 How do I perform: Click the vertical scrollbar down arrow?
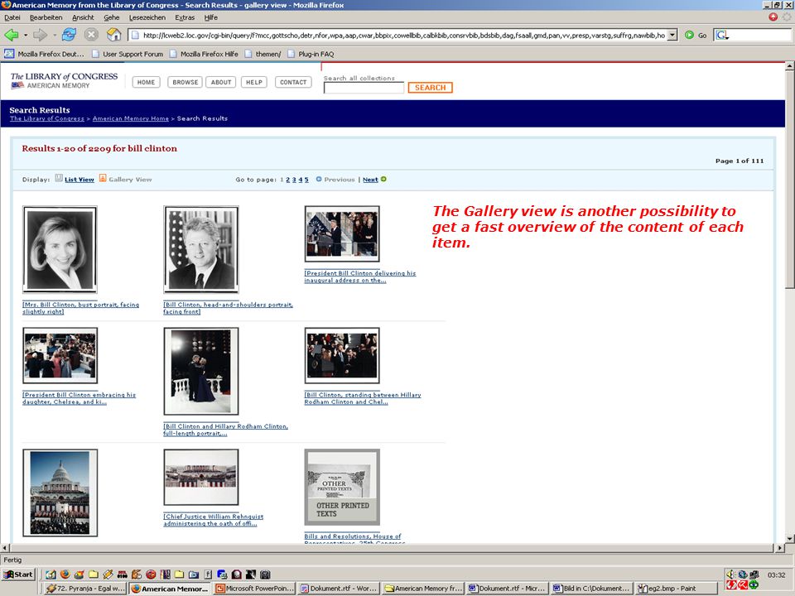(x=789, y=538)
